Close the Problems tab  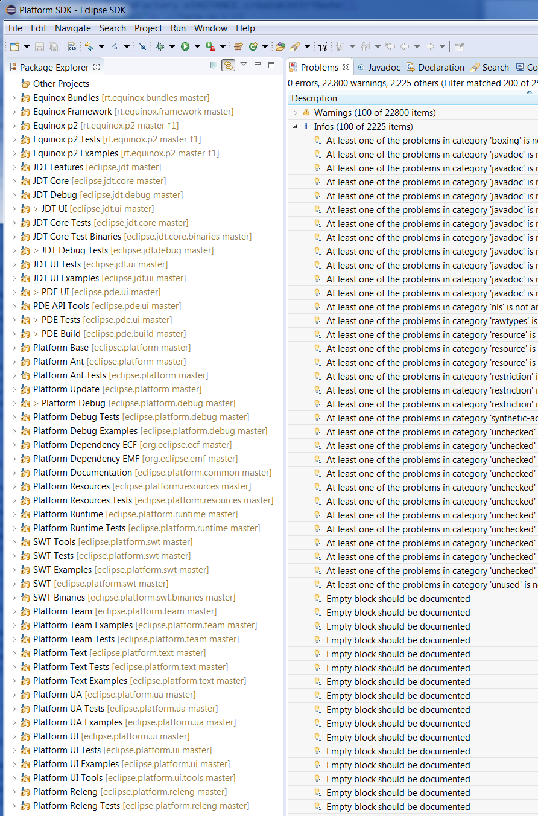[346, 67]
